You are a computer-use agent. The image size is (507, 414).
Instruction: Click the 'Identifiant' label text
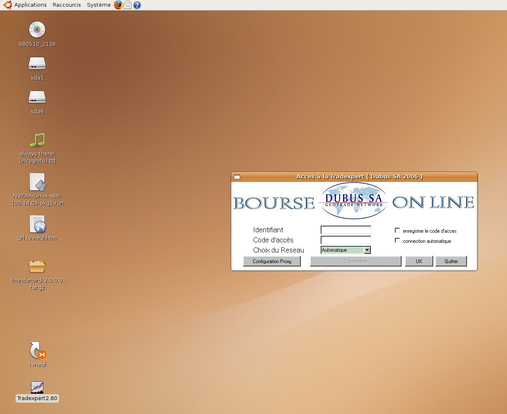click(268, 230)
